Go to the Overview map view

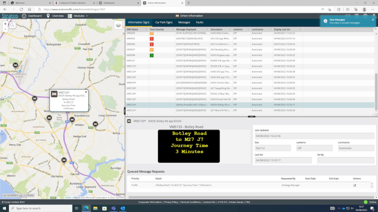click(55, 16)
